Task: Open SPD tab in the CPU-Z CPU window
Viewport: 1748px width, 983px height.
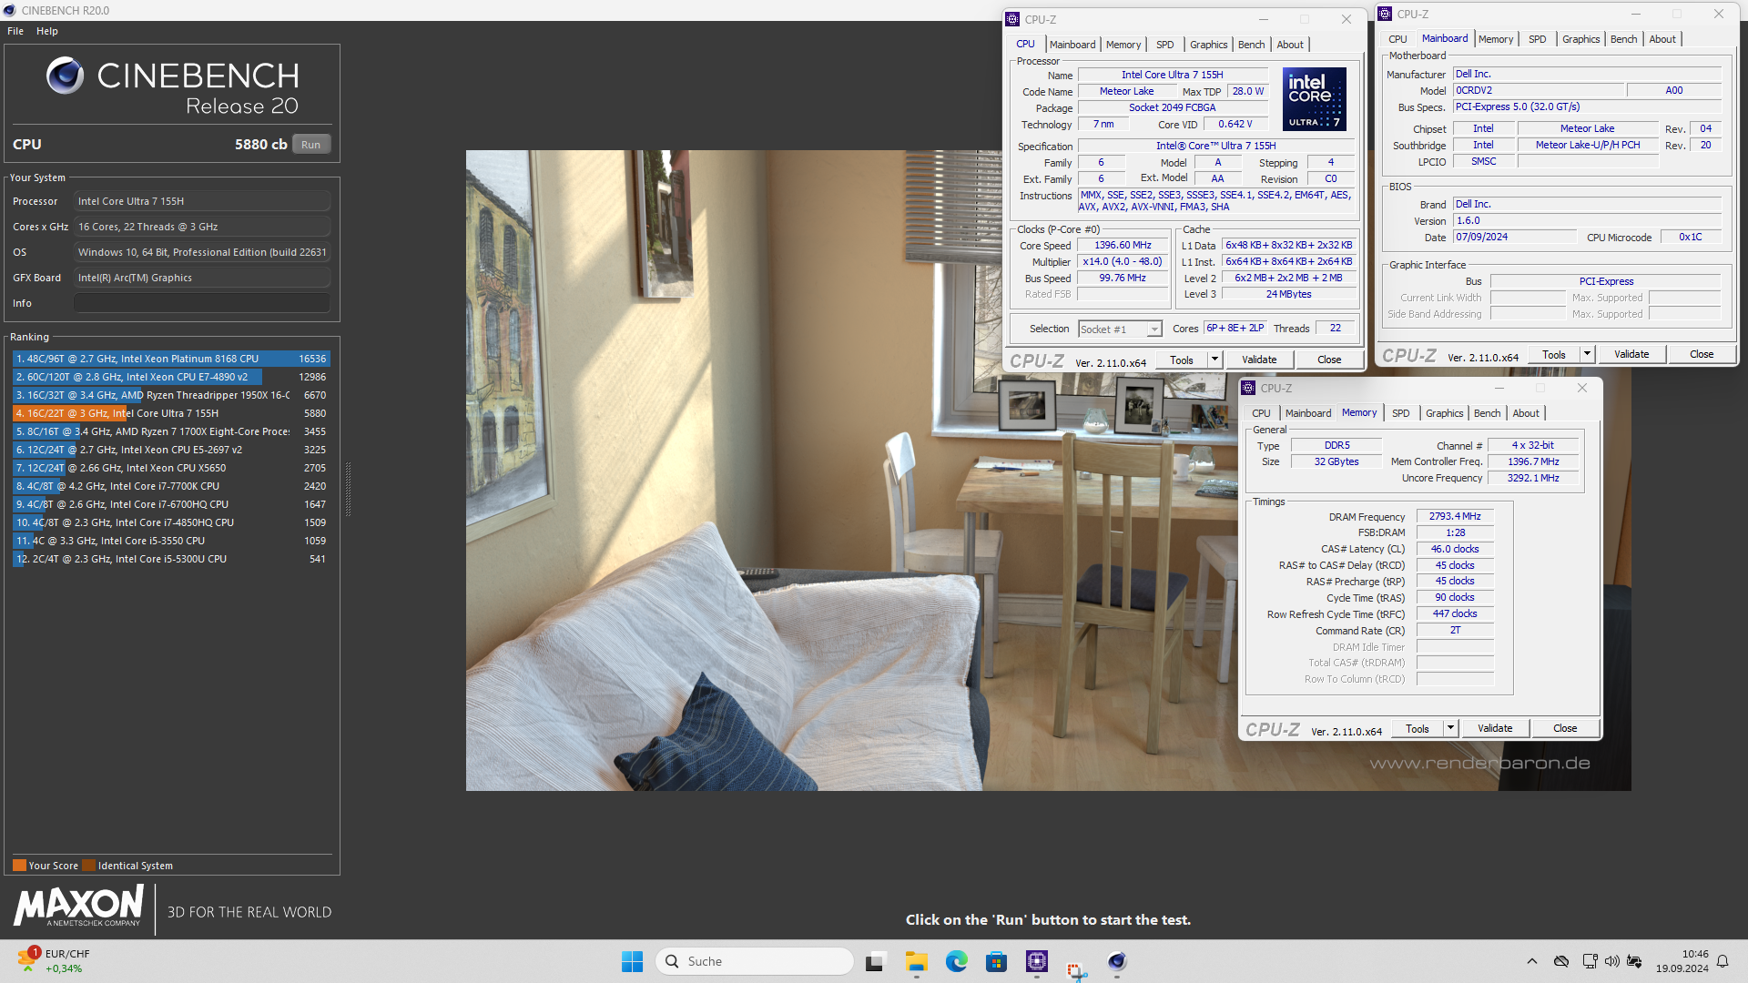Action: tap(1164, 45)
